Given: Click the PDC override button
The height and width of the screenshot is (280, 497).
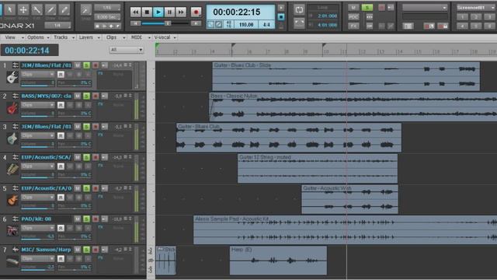Looking at the screenshot, I should [353, 17].
